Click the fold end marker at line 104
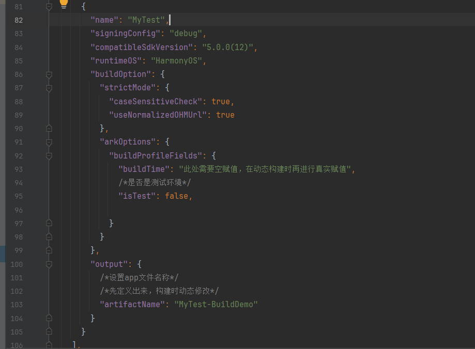This screenshot has height=349, width=475. [x=49, y=319]
